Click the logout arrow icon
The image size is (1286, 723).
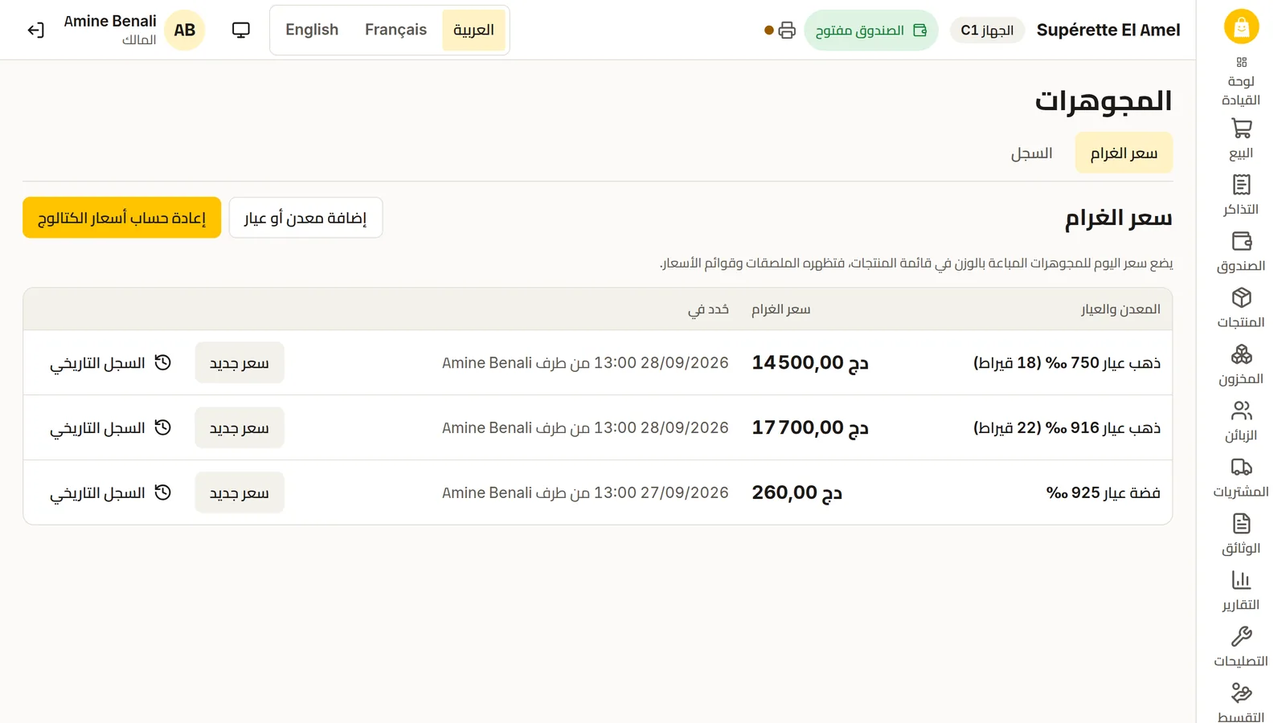point(35,31)
